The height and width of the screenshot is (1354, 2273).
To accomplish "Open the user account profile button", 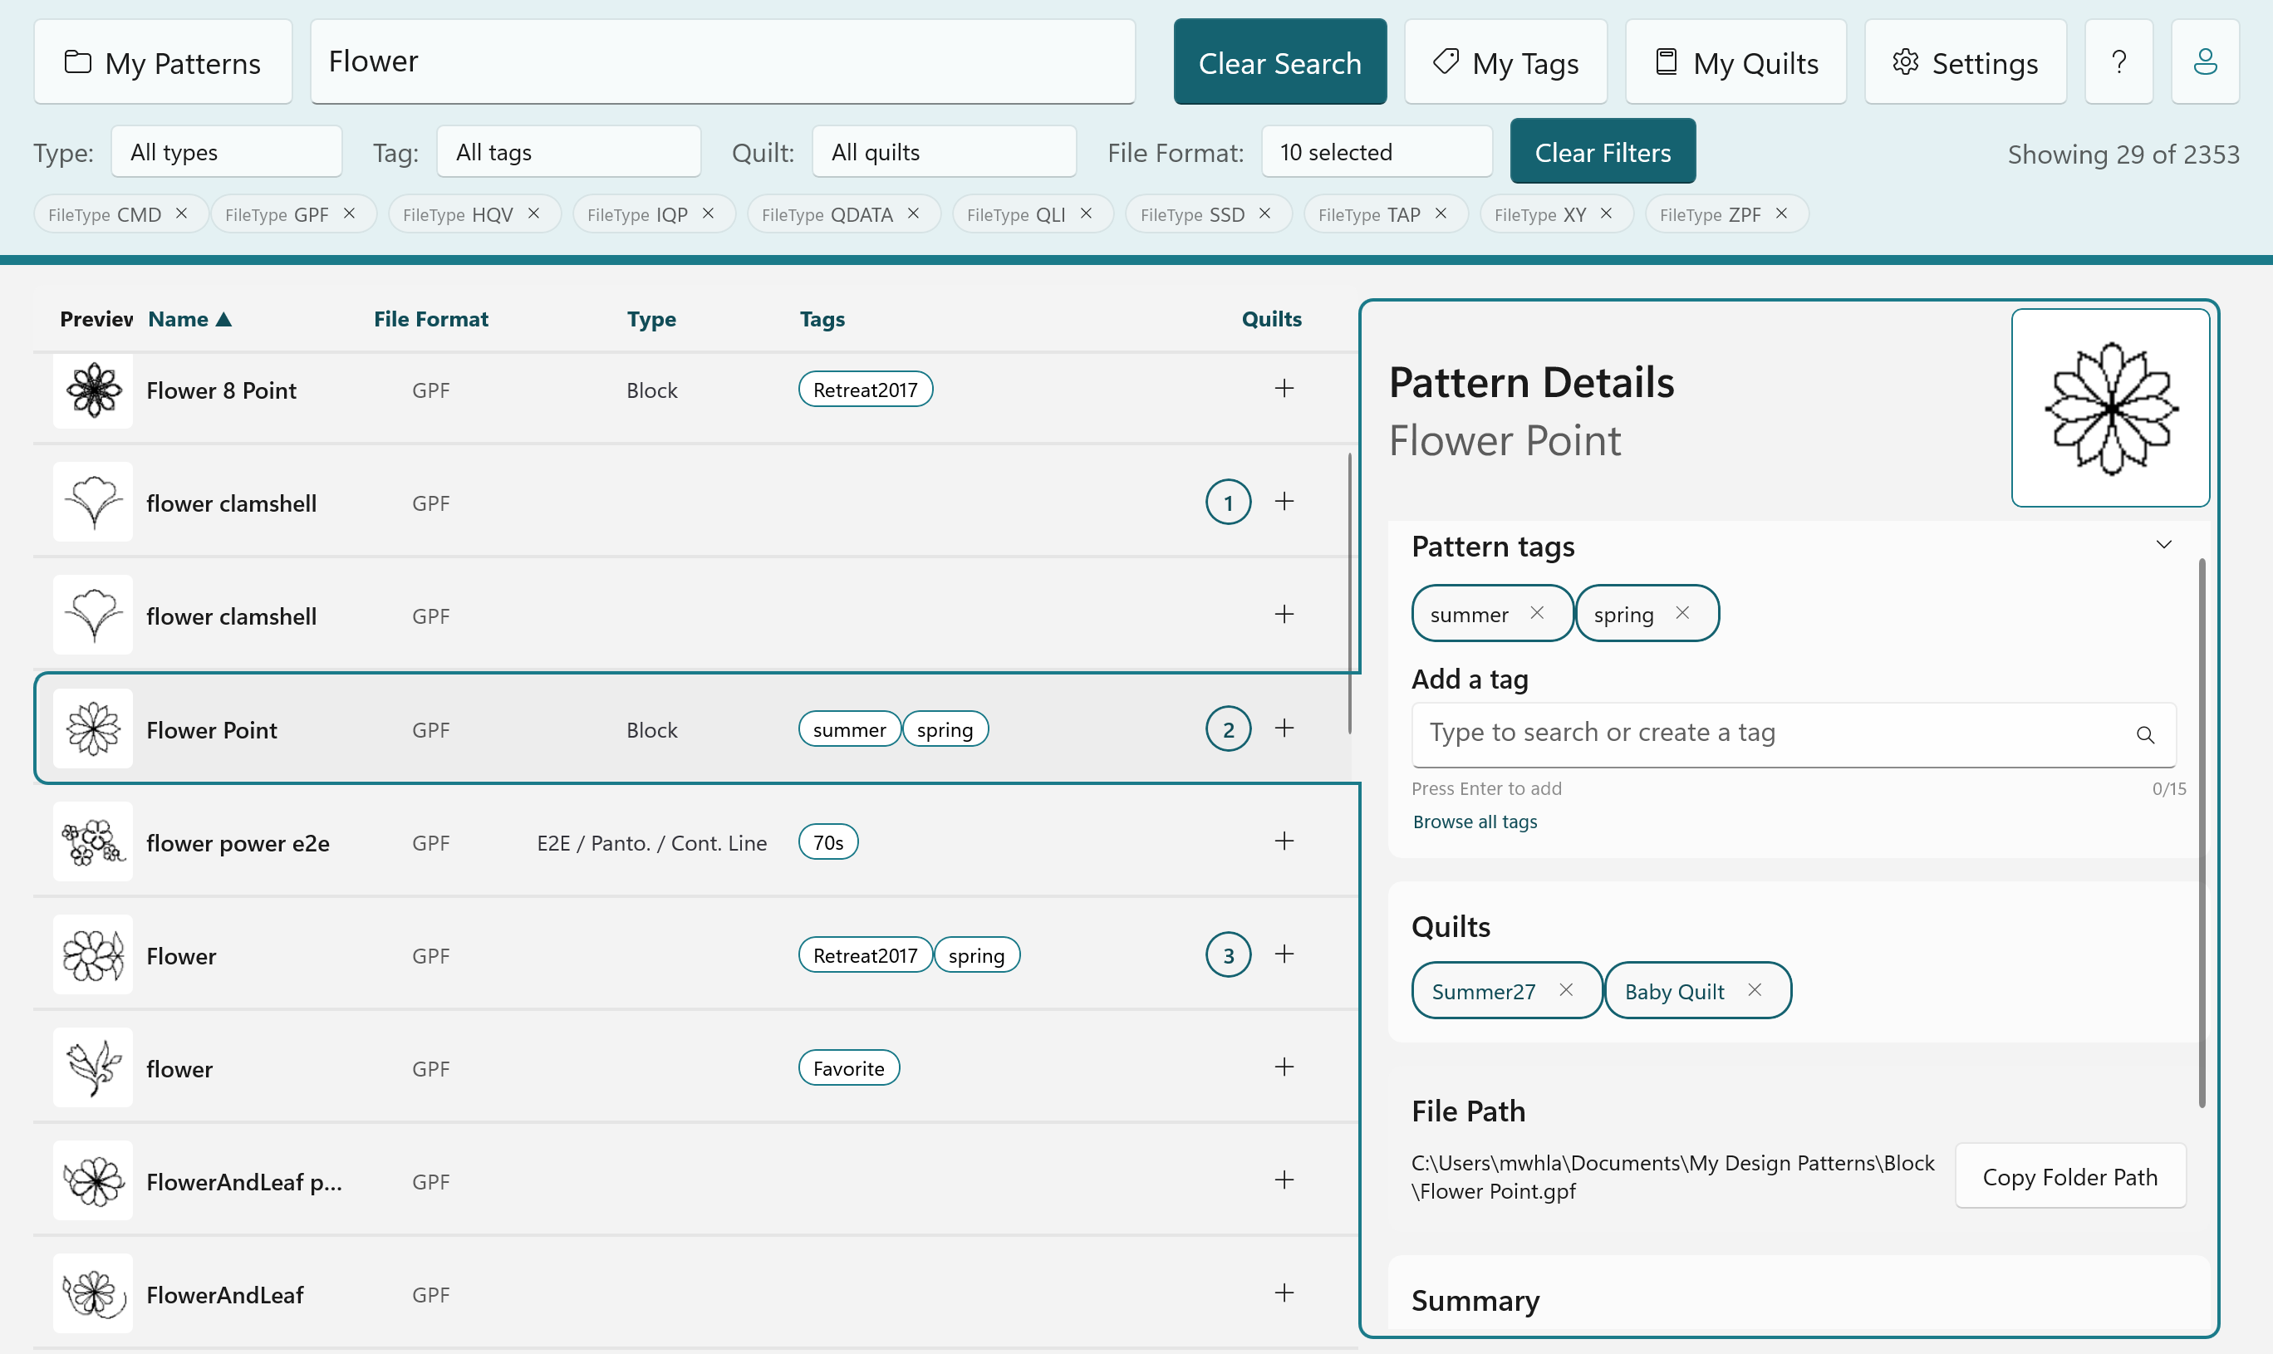I will (x=2205, y=62).
